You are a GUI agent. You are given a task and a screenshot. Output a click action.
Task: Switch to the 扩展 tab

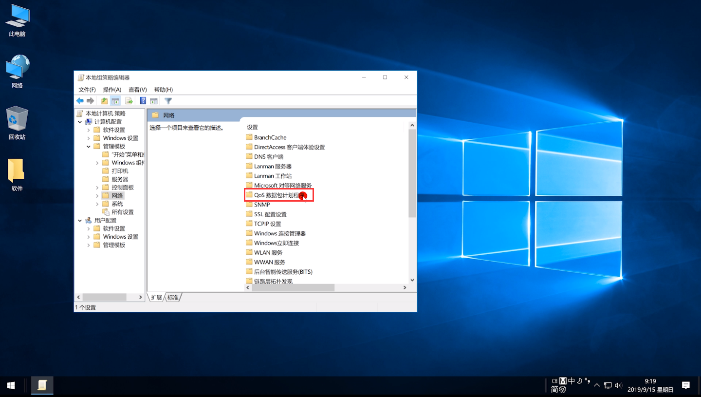pyautogui.click(x=156, y=297)
